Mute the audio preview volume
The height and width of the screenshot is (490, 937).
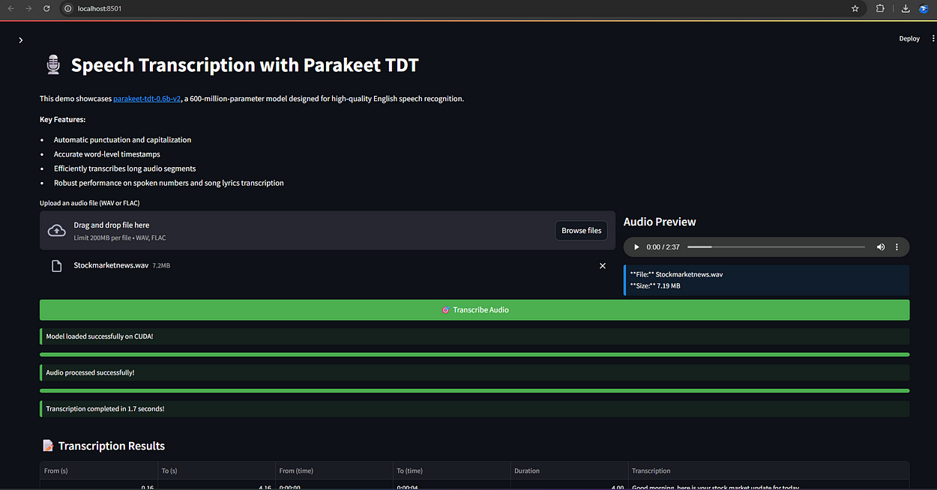pyautogui.click(x=881, y=246)
